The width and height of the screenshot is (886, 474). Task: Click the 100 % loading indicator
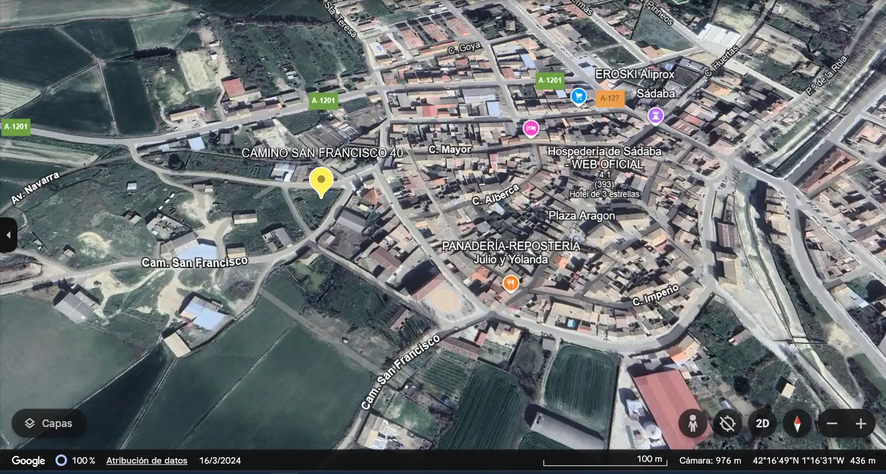(75, 461)
